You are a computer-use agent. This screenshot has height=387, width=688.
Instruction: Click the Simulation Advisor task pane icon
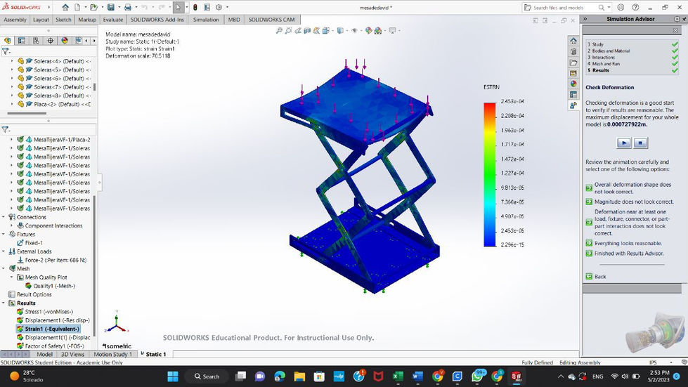click(x=573, y=105)
